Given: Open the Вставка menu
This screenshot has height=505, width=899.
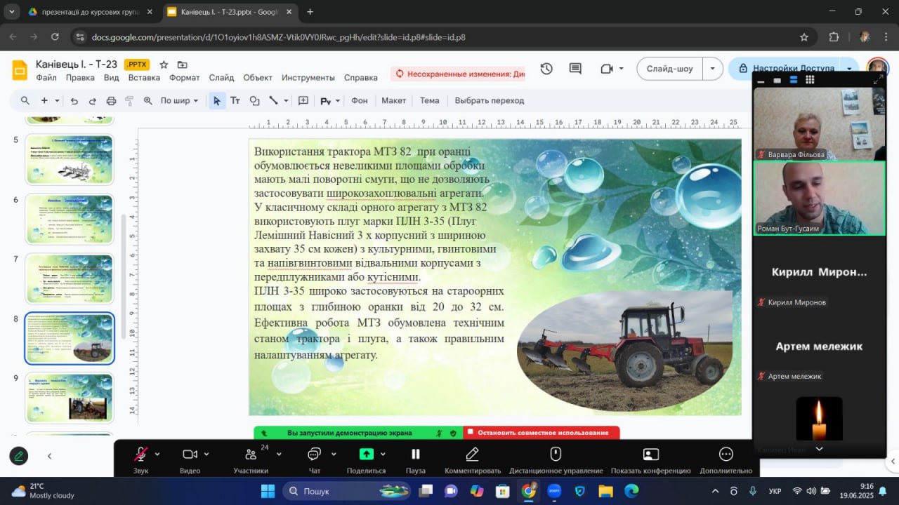Looking at the screenshot, I should click(x=144, y=77).
